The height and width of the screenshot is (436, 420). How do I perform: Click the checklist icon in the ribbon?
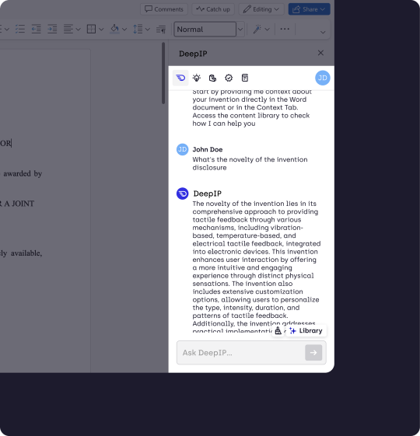[x=20, y=29]
